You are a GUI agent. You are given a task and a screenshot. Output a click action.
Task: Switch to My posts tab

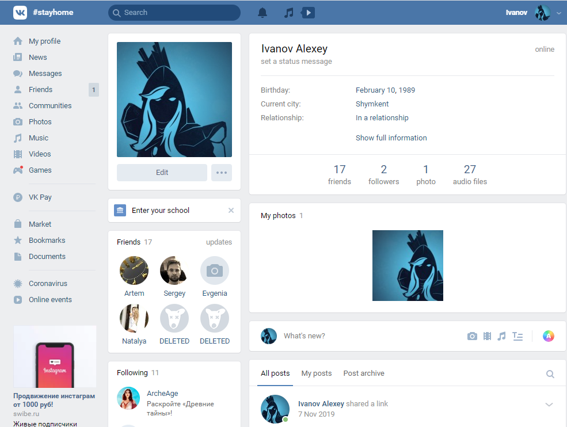(317, 373)
